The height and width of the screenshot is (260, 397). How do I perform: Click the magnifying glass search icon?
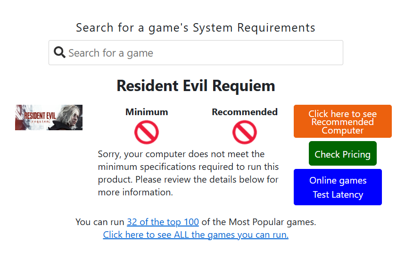59,52
